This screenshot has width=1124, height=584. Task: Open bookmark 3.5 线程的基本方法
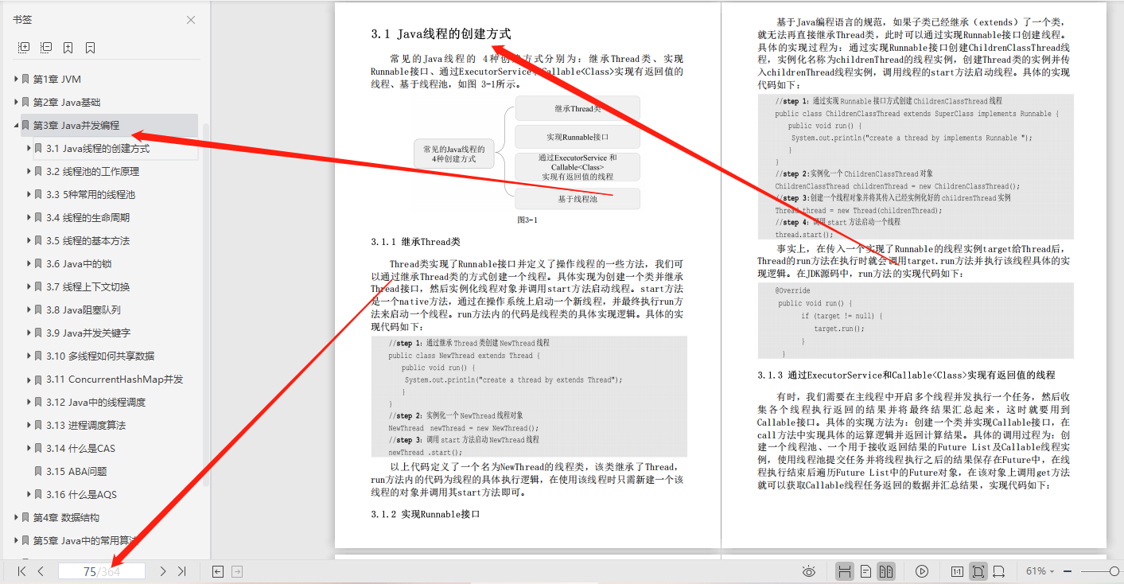[x=88, y=241]
